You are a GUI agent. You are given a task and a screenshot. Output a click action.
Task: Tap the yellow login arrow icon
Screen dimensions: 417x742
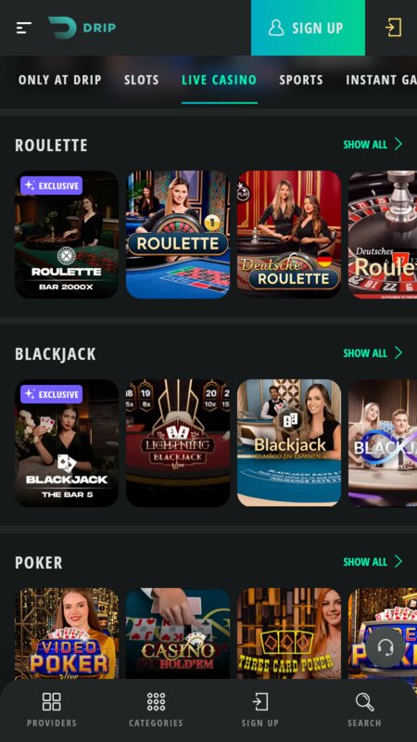click(x=393, y=28)
